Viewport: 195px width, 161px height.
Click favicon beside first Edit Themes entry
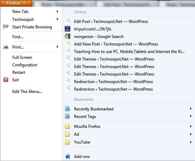[x=68, y=59]
